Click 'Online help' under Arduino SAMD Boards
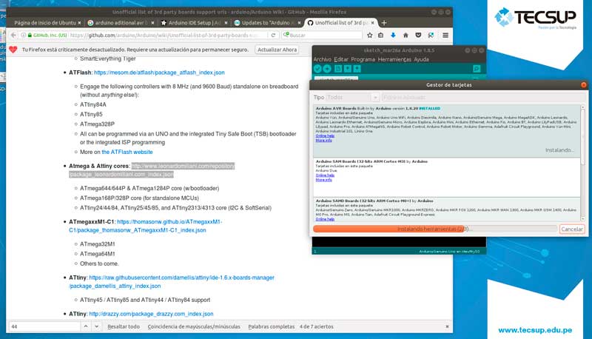 tap(325, 219)
